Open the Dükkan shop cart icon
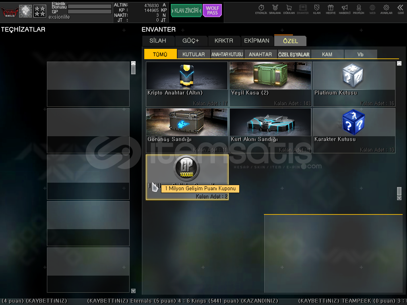 point(289,9)
